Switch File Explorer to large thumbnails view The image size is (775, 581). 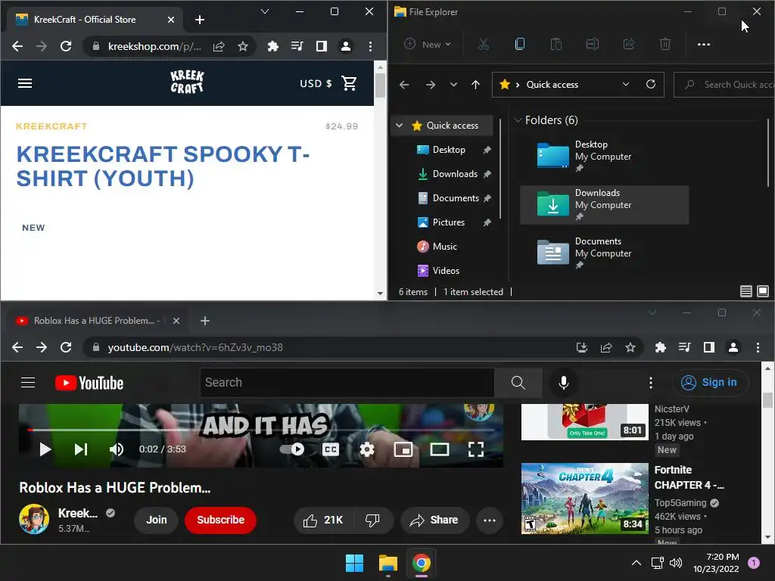click(763, 291)
